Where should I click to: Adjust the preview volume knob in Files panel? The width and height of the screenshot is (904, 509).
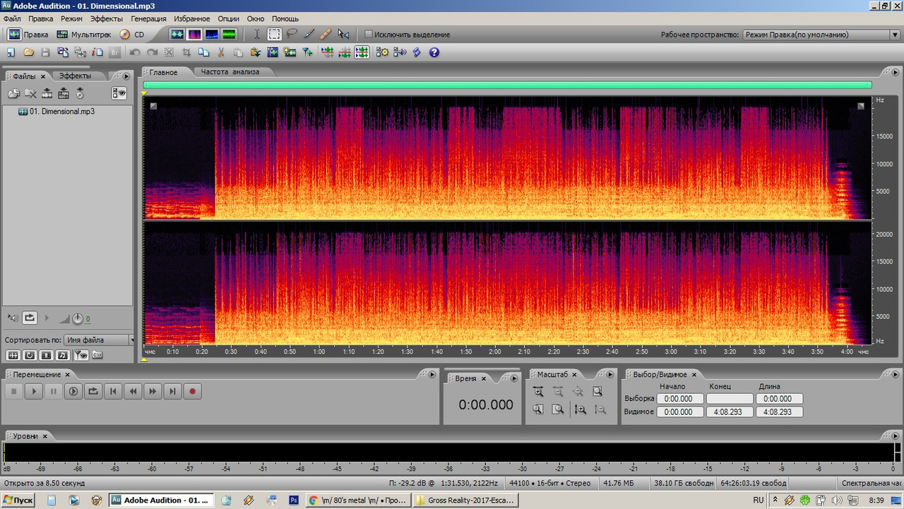point(78,318)
